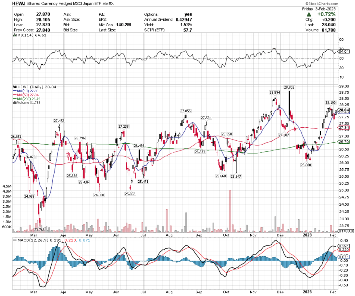355x296 pixels.
Task: Click the 0.071 histogram tag on right axis
Action: pos(344,257)
